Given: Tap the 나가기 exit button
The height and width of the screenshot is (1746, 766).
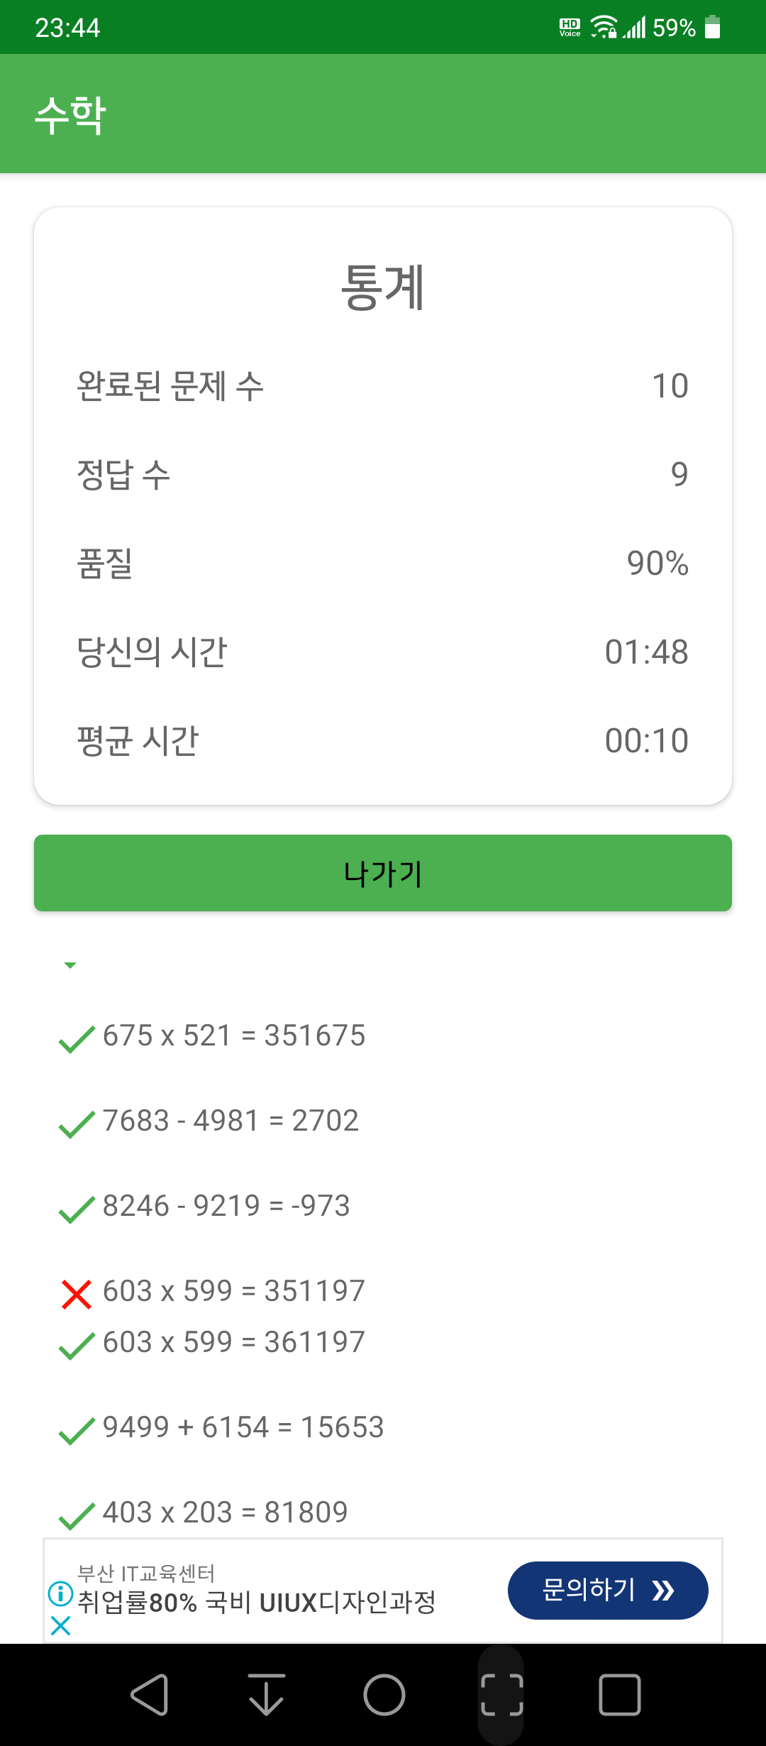Looking at the screenshot, I should click(x=383, y=873).
